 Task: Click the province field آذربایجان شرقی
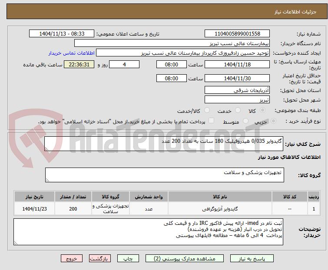[x=237, y=90]
